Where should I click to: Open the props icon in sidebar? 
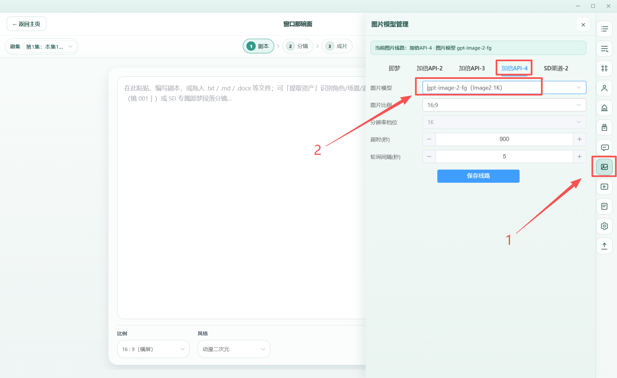click(x=604, y=128)
